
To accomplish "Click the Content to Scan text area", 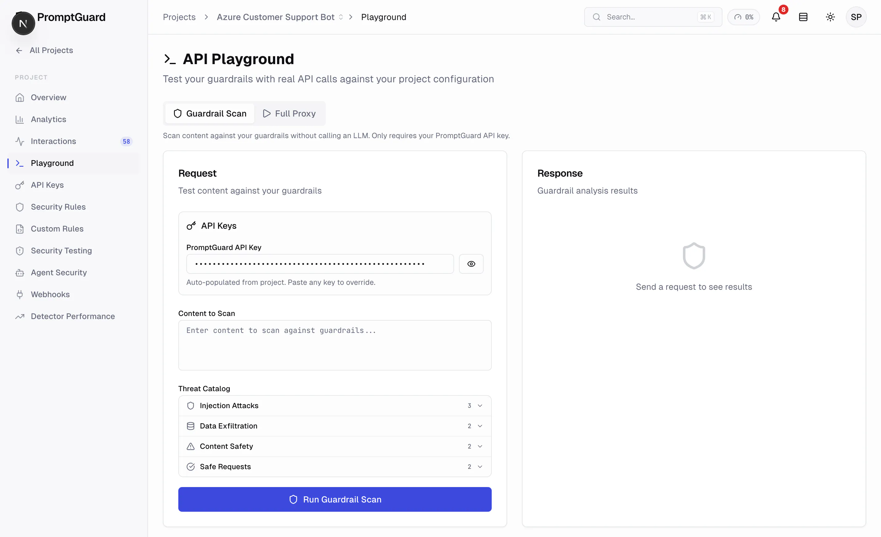I will click(335, 345).
